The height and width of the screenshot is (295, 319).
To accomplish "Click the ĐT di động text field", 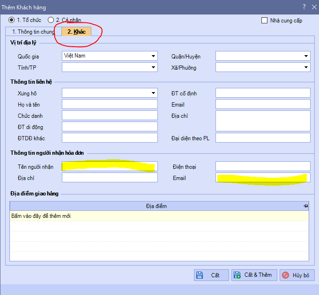I will [110, 126].
